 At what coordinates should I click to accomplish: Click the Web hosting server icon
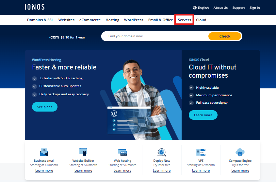pyautogui.click(x=122, y=152)
